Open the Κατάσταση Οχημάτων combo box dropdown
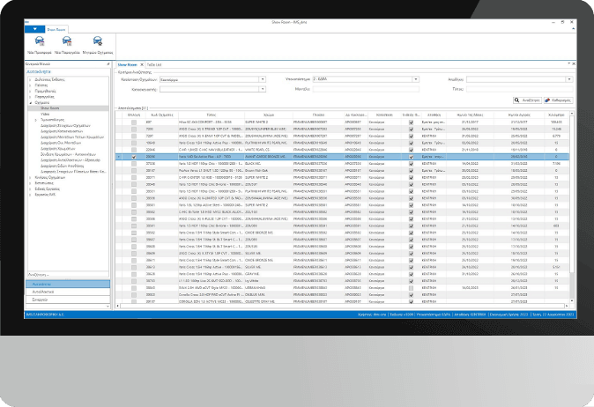The height and width of the screenshot is (407, 594). coord(262,79)
